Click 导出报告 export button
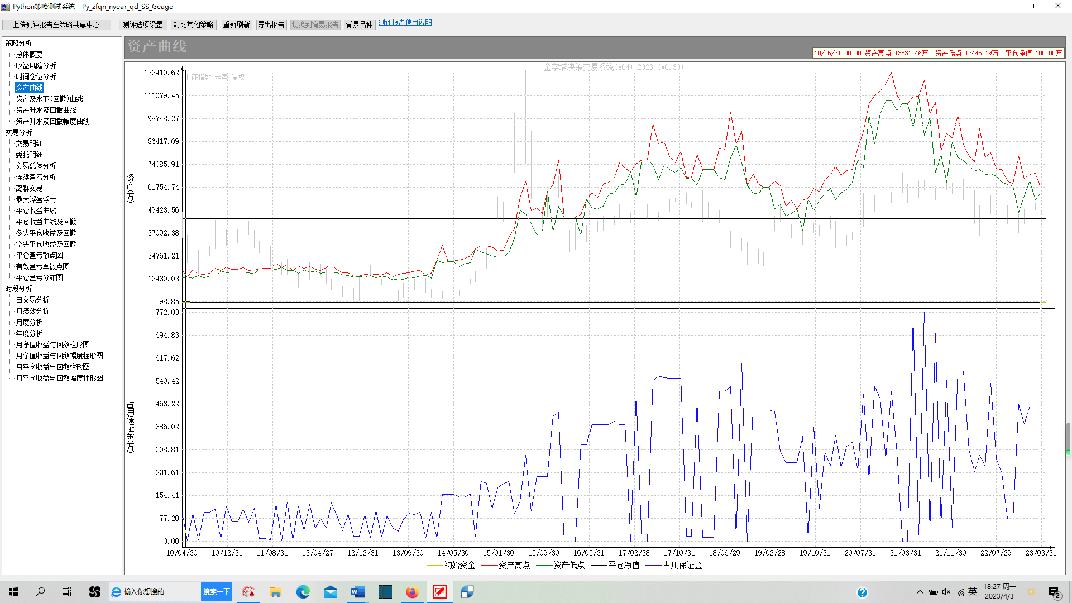1072x603 pixels. 271,25
